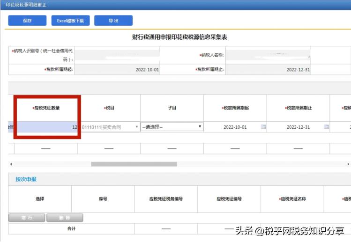Click the horizontal scrollbar right arrow

[x=348, y=164]
